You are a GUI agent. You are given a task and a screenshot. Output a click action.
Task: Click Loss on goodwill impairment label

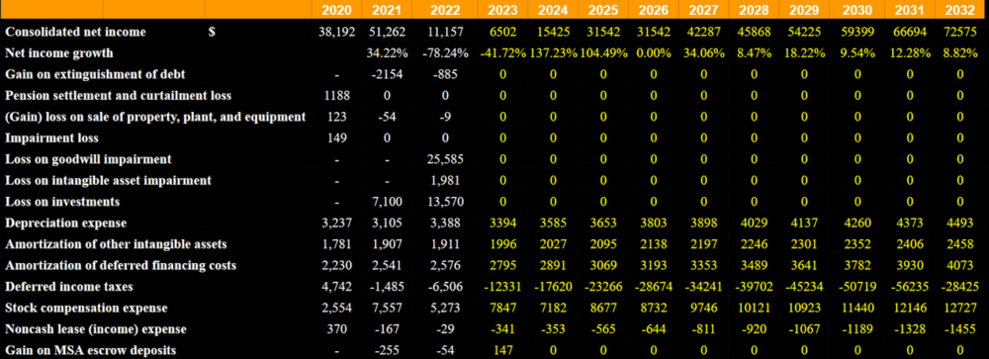[x=88, y=159]
